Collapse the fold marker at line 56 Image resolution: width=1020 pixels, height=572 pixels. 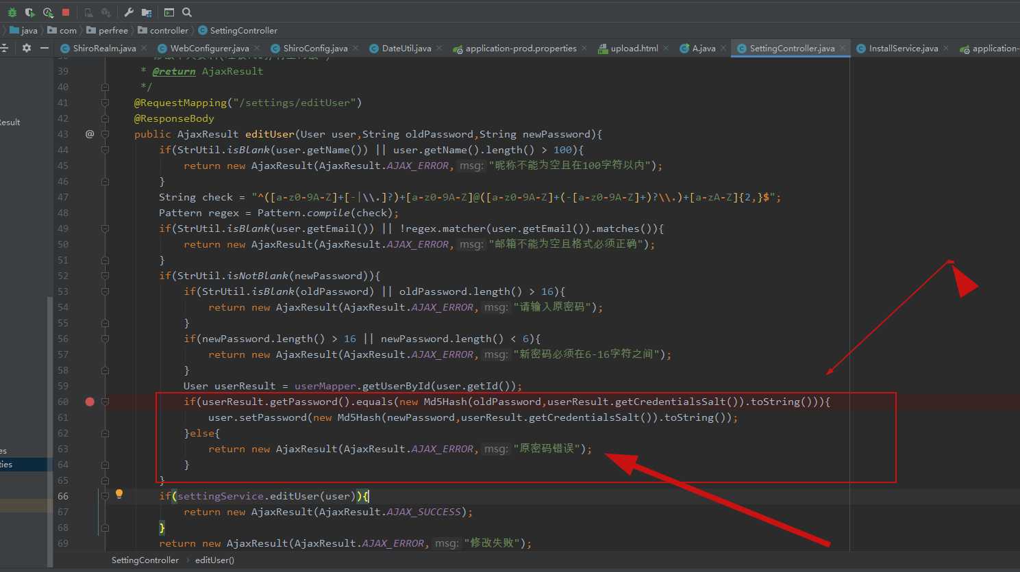pos(105,339)
